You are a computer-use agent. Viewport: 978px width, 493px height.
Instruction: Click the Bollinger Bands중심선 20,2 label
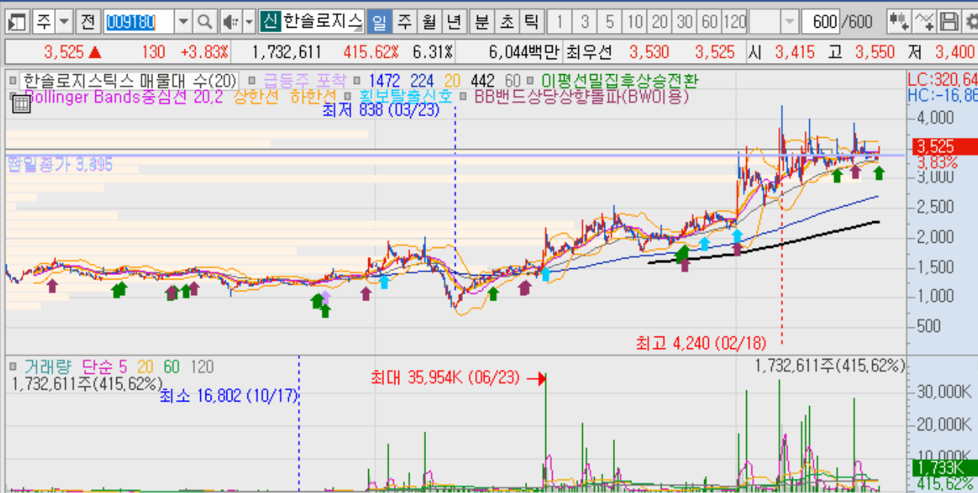pyautogui.click(x=123, y=96)
